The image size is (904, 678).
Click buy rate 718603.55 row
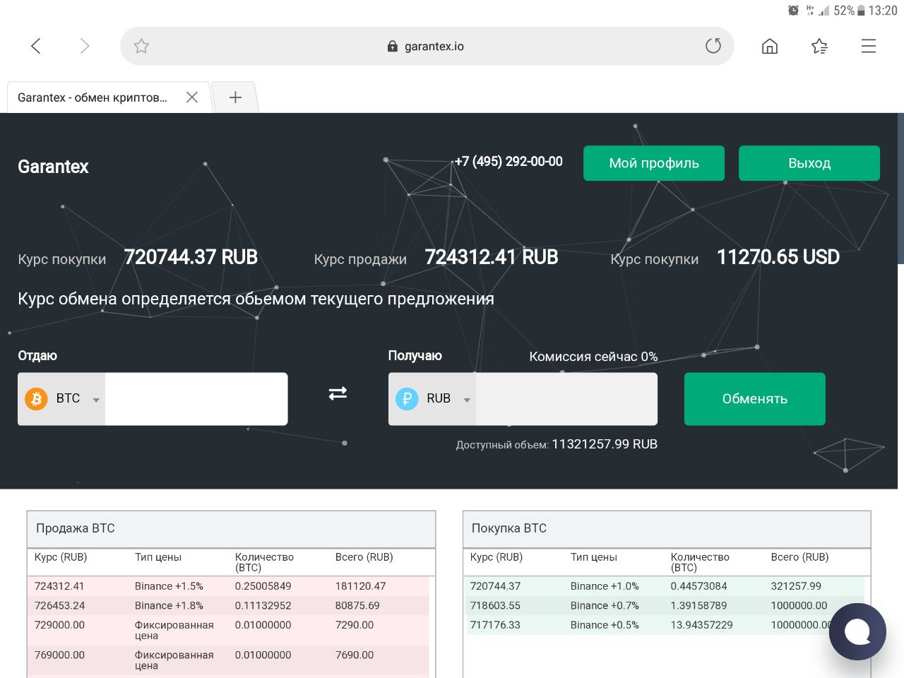point(665,606)
